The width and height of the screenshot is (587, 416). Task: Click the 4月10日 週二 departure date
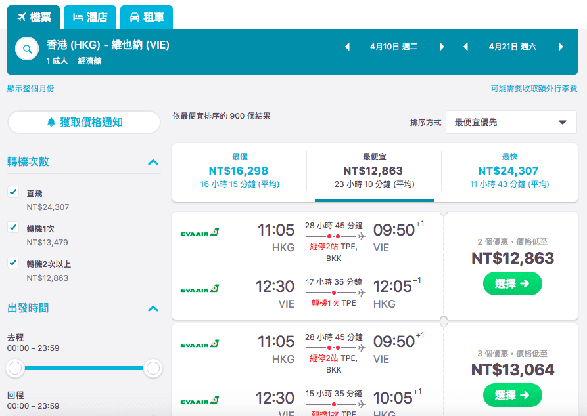394,47
